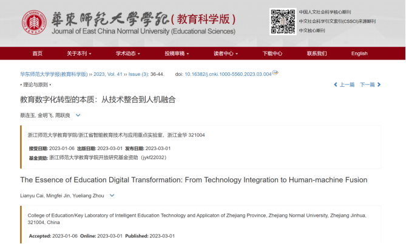Collapse the English author affiliation chevron
The width and height of the screenshot is (406, 244).
tap(112, 195)
